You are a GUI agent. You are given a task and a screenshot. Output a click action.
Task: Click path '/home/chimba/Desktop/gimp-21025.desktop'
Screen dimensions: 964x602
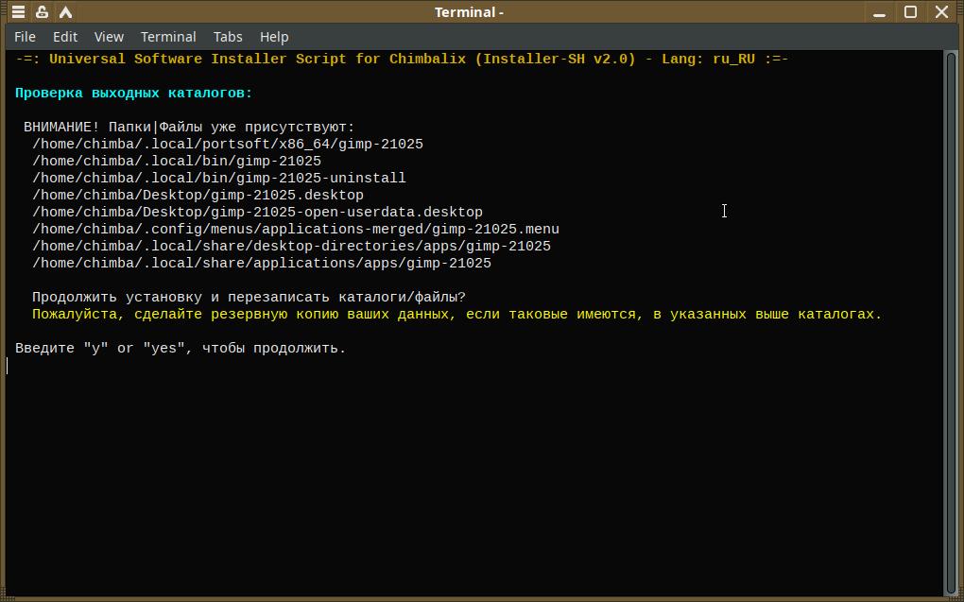(x=198, y=196)
